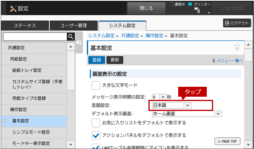Screen dimensions: 254x149
Task: Open 給紙トレイ設定 in the sidebar
Action: [34, 71]
